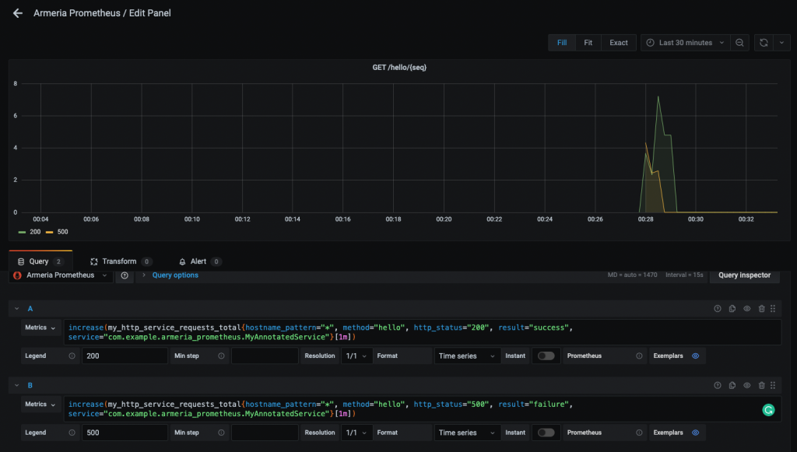Open the Format Time series dropdown in query A
Screen dimensions: 797x452
pyautogui.click(x=467, y=356)
